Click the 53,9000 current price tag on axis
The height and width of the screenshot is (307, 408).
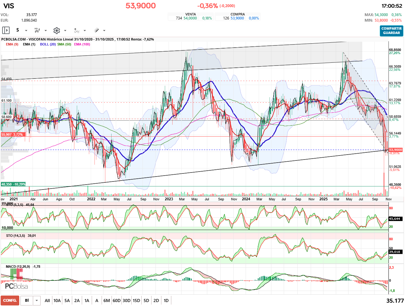(396, 150)
